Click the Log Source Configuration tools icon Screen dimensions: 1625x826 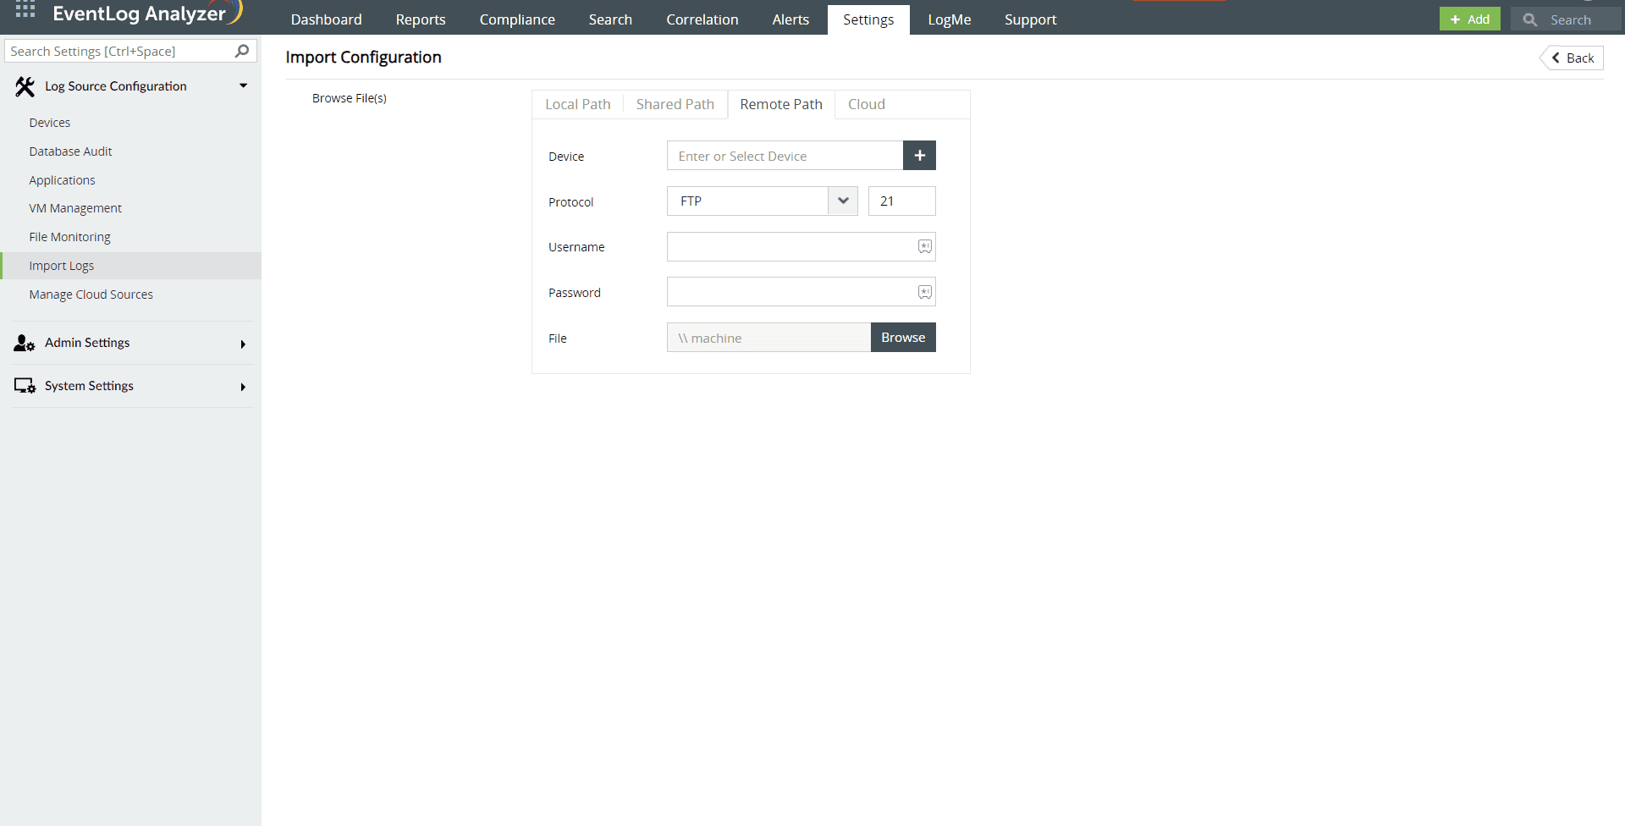coord(25,86)
